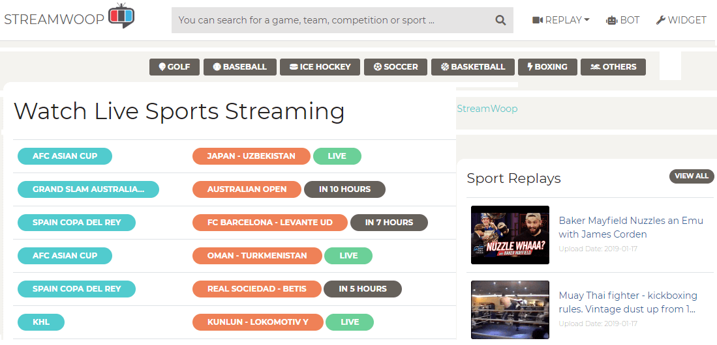Open Muay Thai fighter kickboxing title

(628, 302)
